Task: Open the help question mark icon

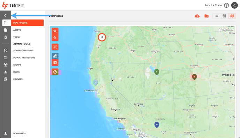Action: point(226,5)
